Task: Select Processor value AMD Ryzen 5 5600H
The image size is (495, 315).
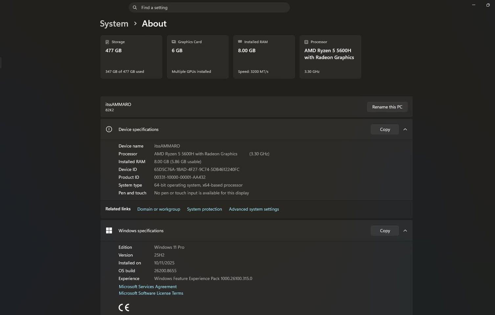Action: click(196, 154)
